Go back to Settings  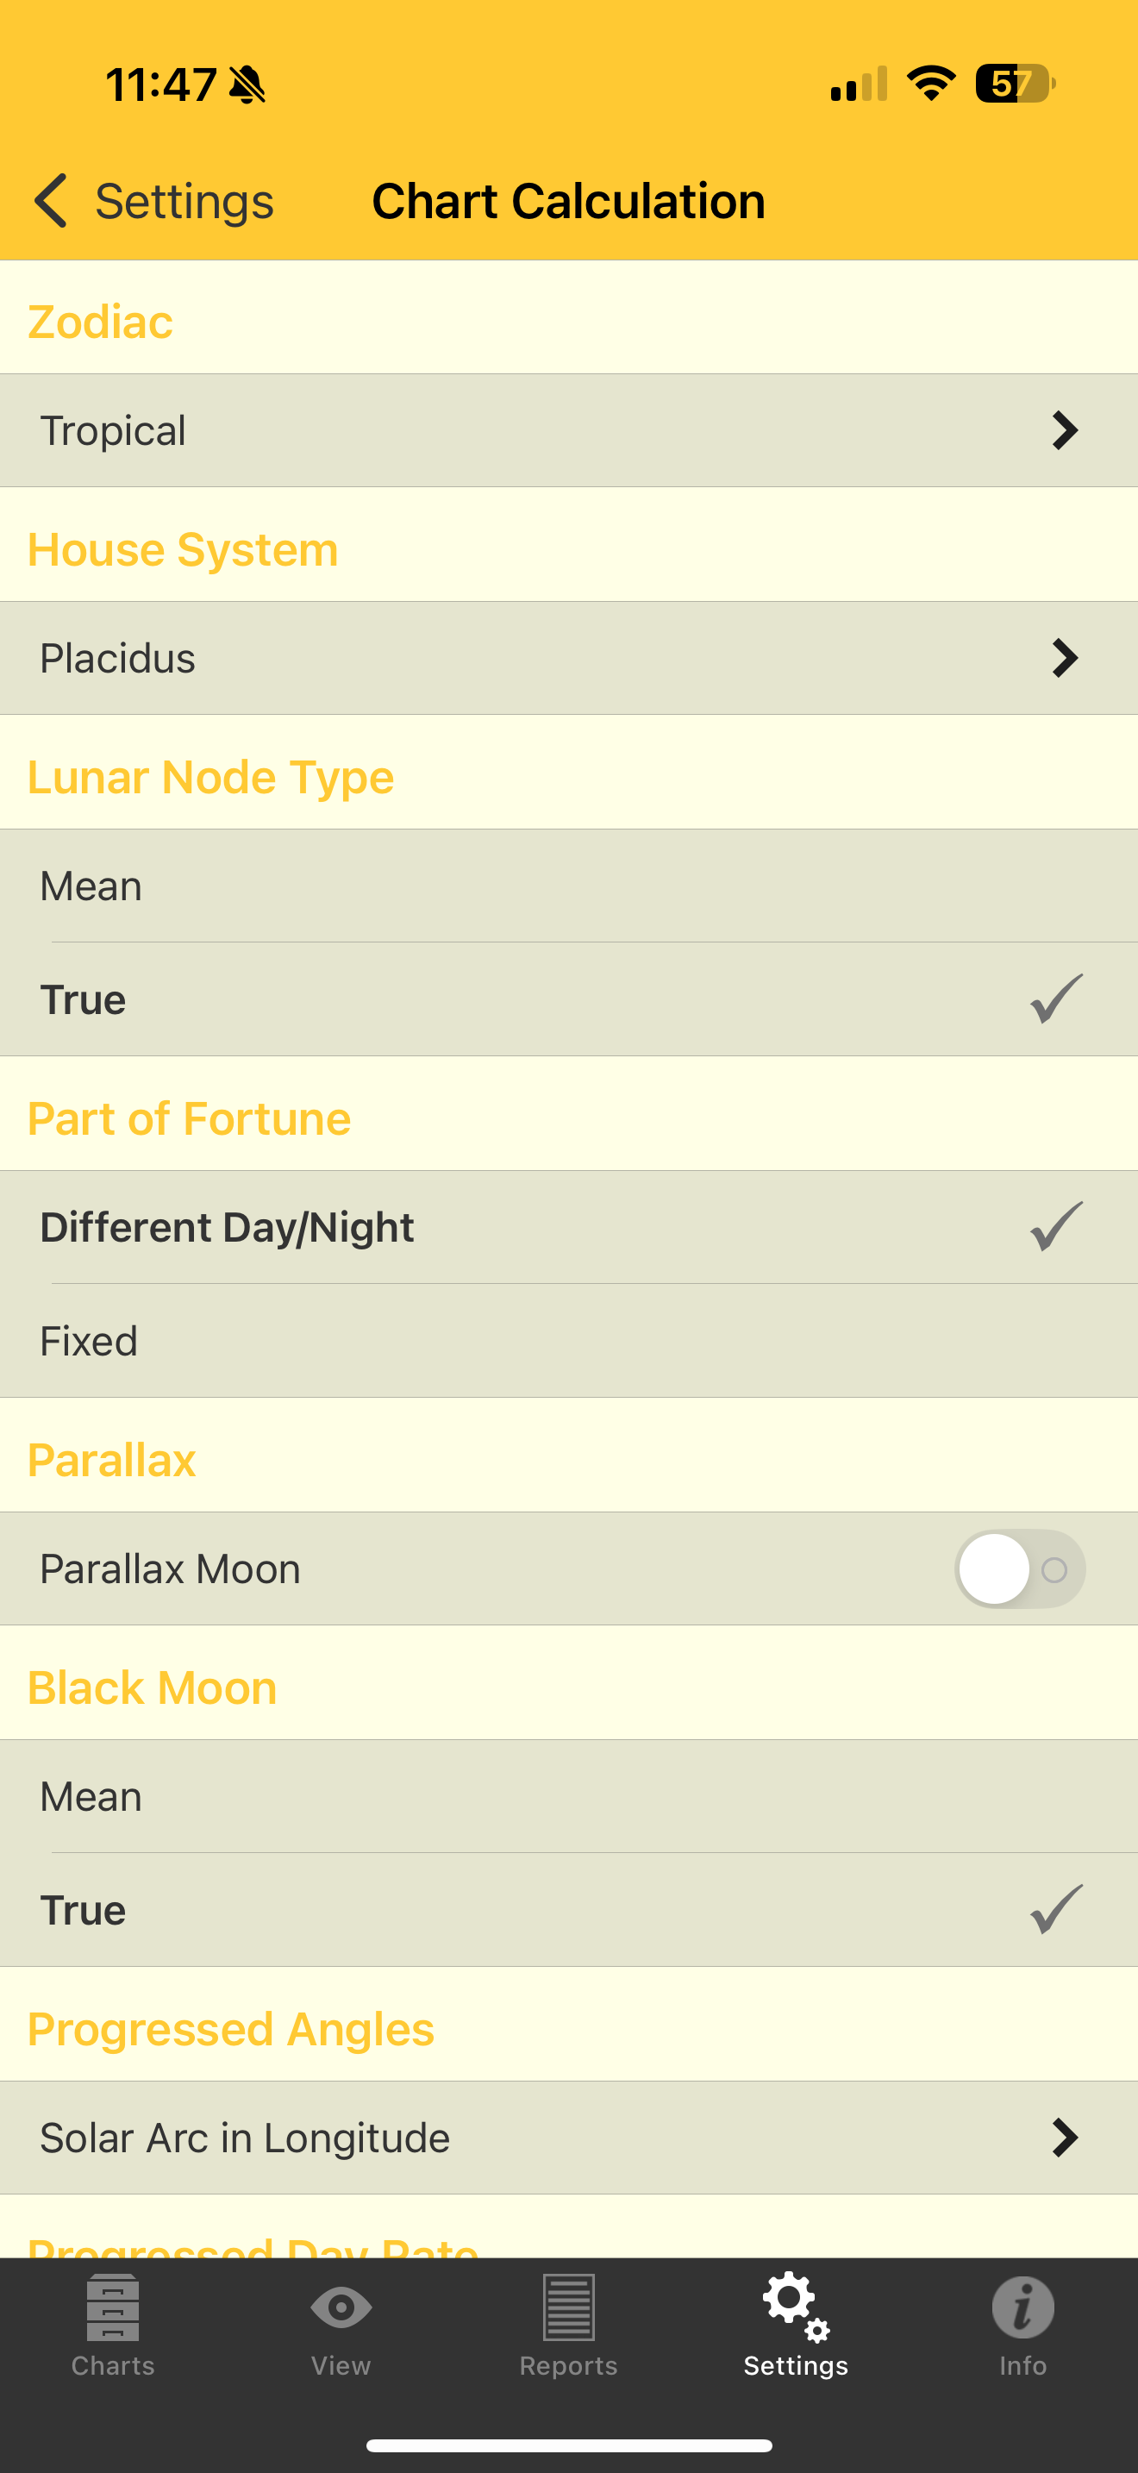[184, 202]
